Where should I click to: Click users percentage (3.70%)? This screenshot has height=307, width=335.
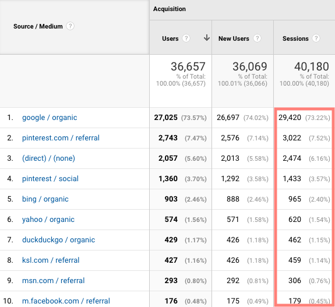click(x=196, y=179)
